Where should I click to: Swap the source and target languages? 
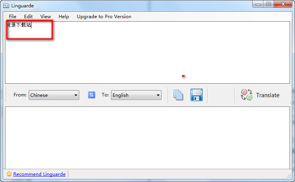click(92, 95)
